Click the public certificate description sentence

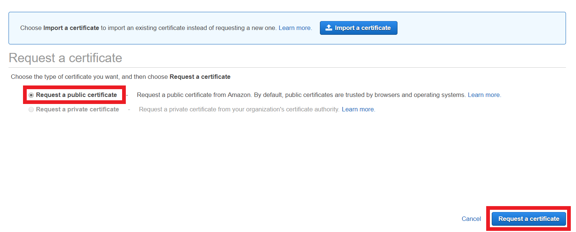[301, 95]
